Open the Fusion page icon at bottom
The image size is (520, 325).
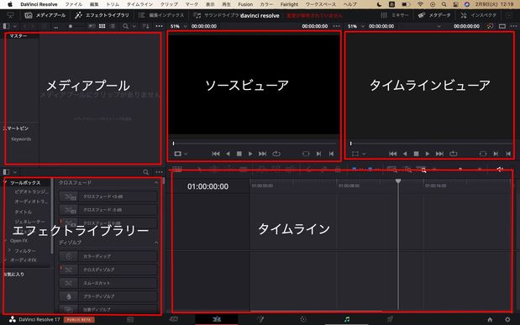pyautogui.click(x=260, y=319)
